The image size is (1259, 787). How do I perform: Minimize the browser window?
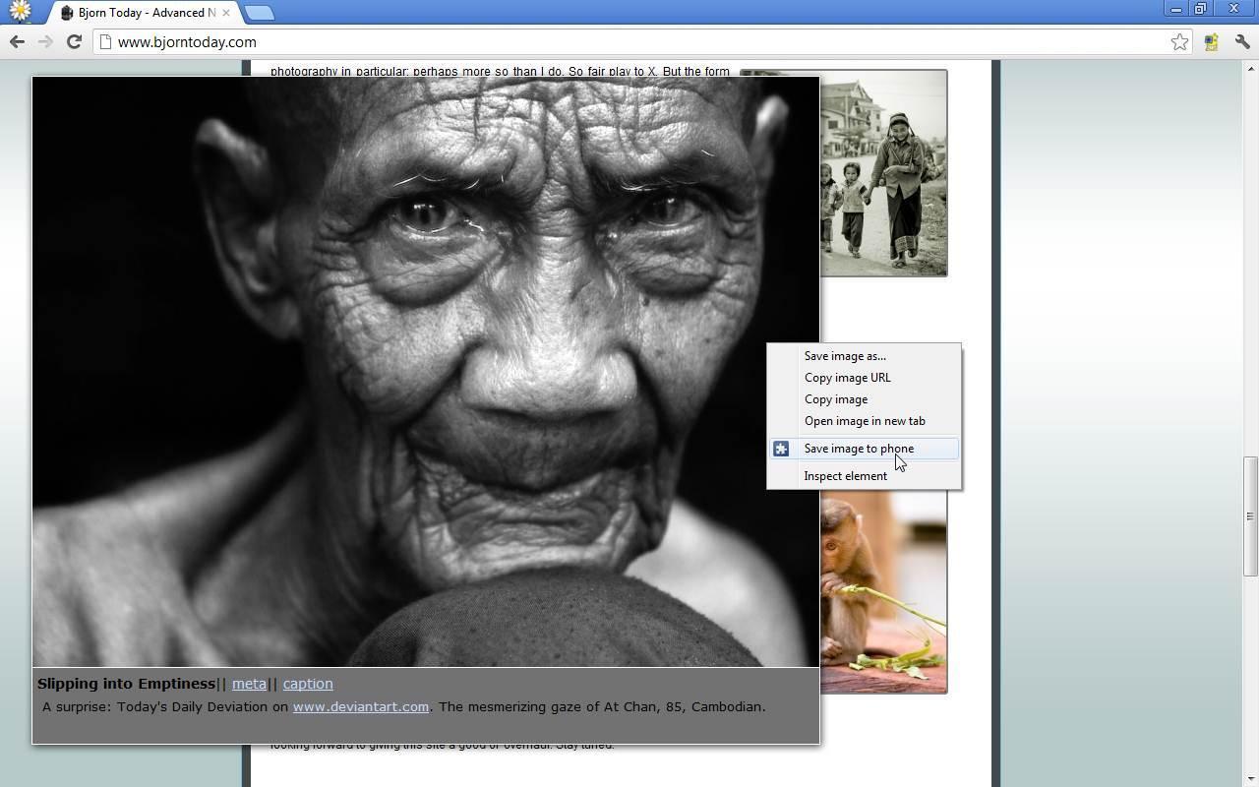point(1175,9)
